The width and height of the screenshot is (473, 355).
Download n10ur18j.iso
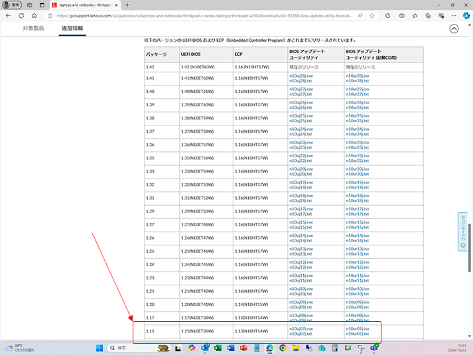pos(357,196)
